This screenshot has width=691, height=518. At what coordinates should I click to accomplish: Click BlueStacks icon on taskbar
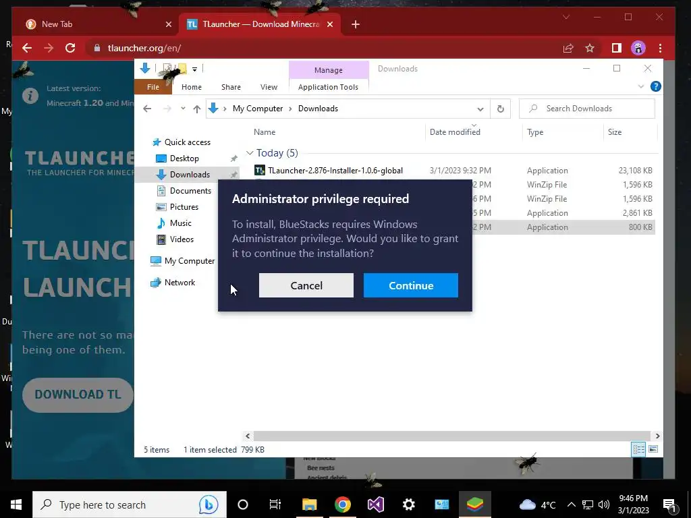(x=475, y=505)
